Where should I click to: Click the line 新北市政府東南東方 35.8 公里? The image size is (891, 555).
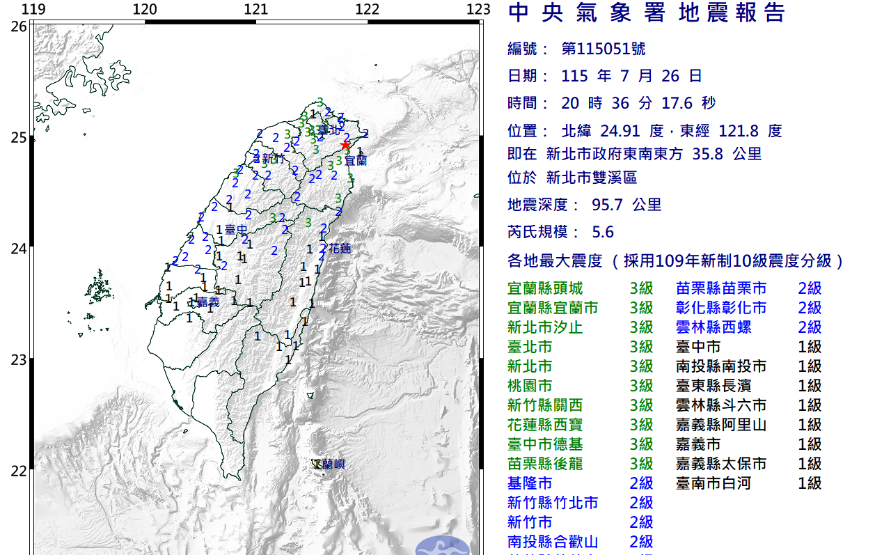[654, 154]
